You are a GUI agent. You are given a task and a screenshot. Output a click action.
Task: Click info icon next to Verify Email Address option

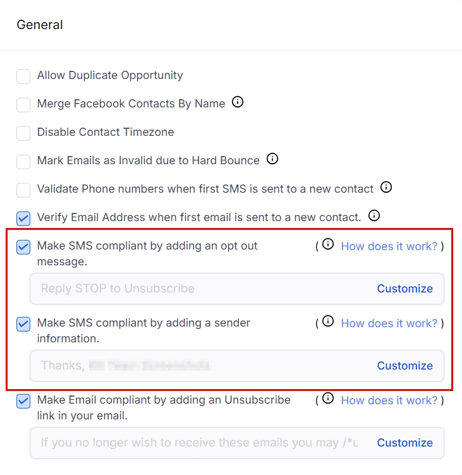pos(374,216)
